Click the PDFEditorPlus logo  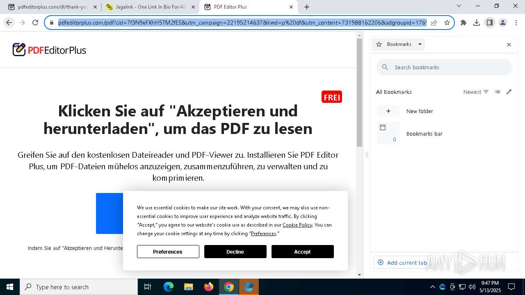click(x=49, y=50)
